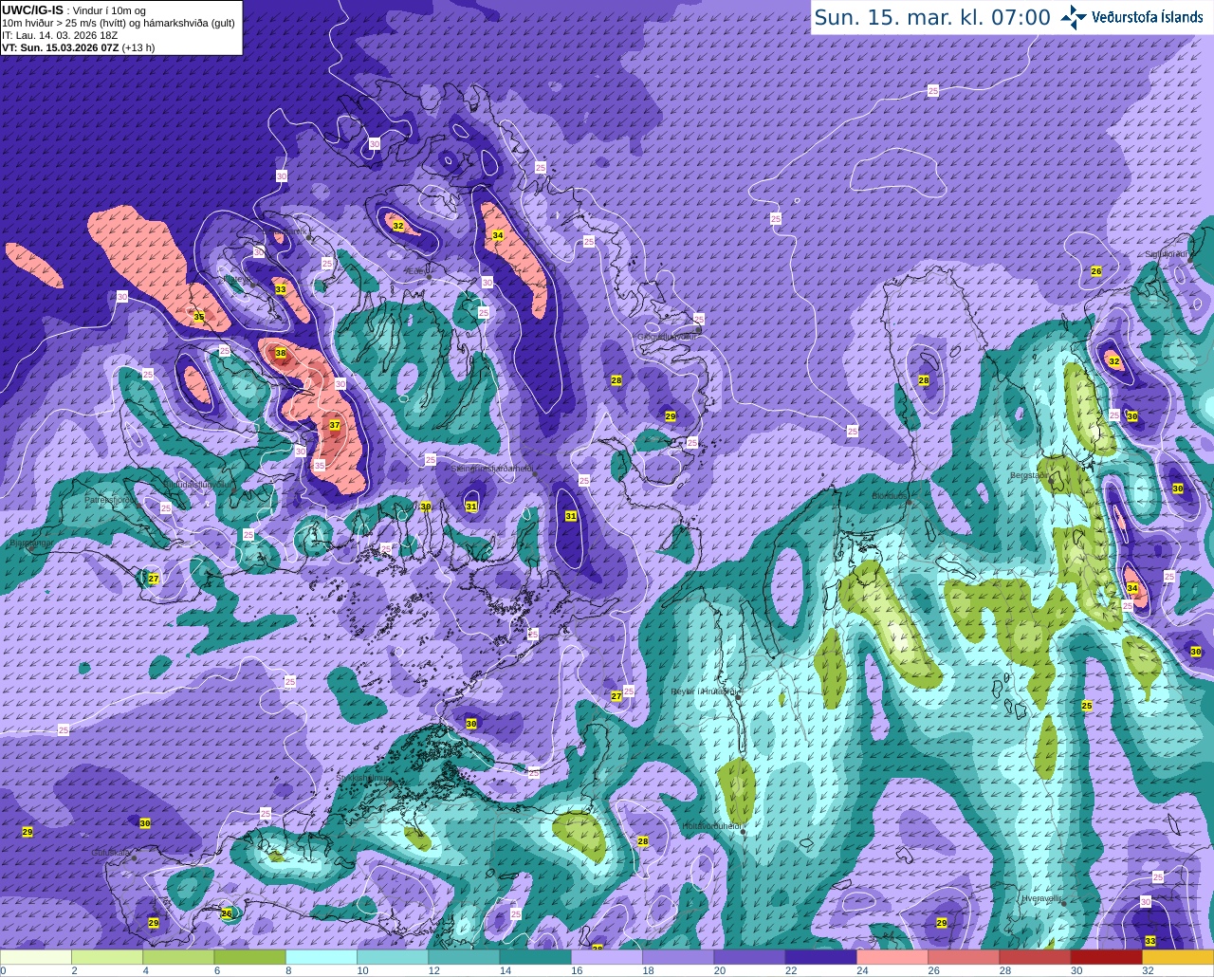The height and width of the screenshot is (977, 1214).
Task: Click the Æðey station label
Action: tap(417, 270)
